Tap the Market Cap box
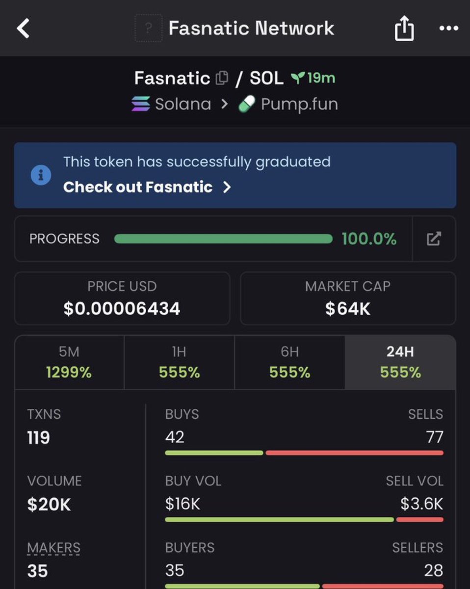 [x=348, y=298]
